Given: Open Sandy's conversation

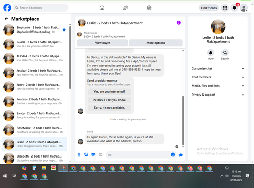Looking at the screenshot, I should (x=34, y=115).
